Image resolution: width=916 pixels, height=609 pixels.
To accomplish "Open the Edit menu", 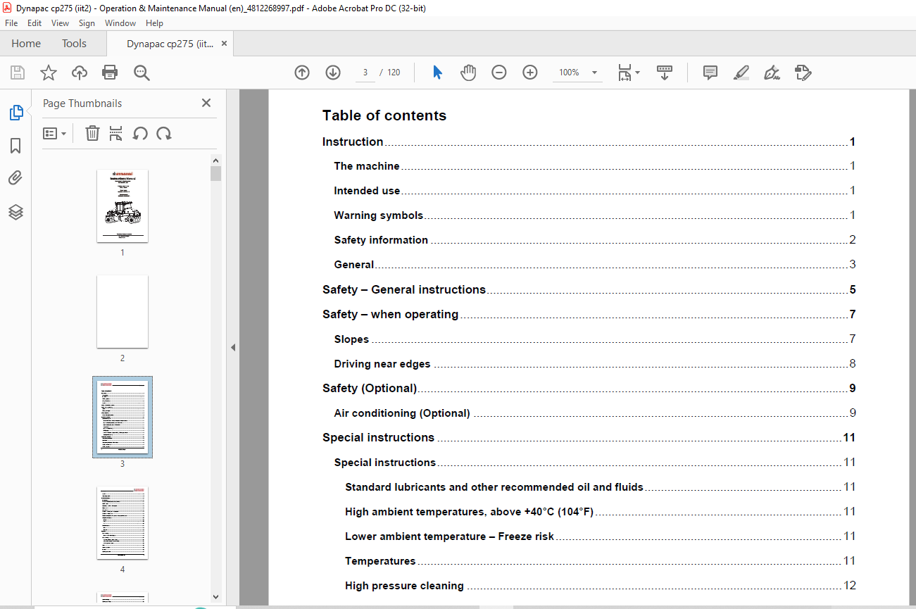I will click(34, 23).
